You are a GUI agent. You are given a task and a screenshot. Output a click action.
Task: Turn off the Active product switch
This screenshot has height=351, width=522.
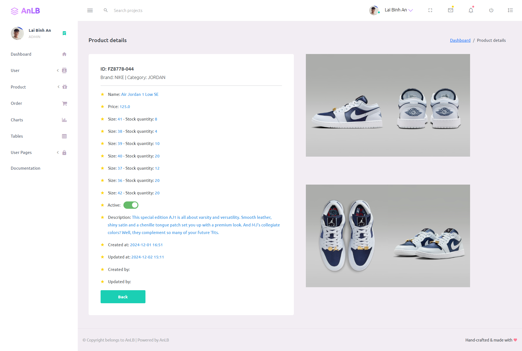131,205
